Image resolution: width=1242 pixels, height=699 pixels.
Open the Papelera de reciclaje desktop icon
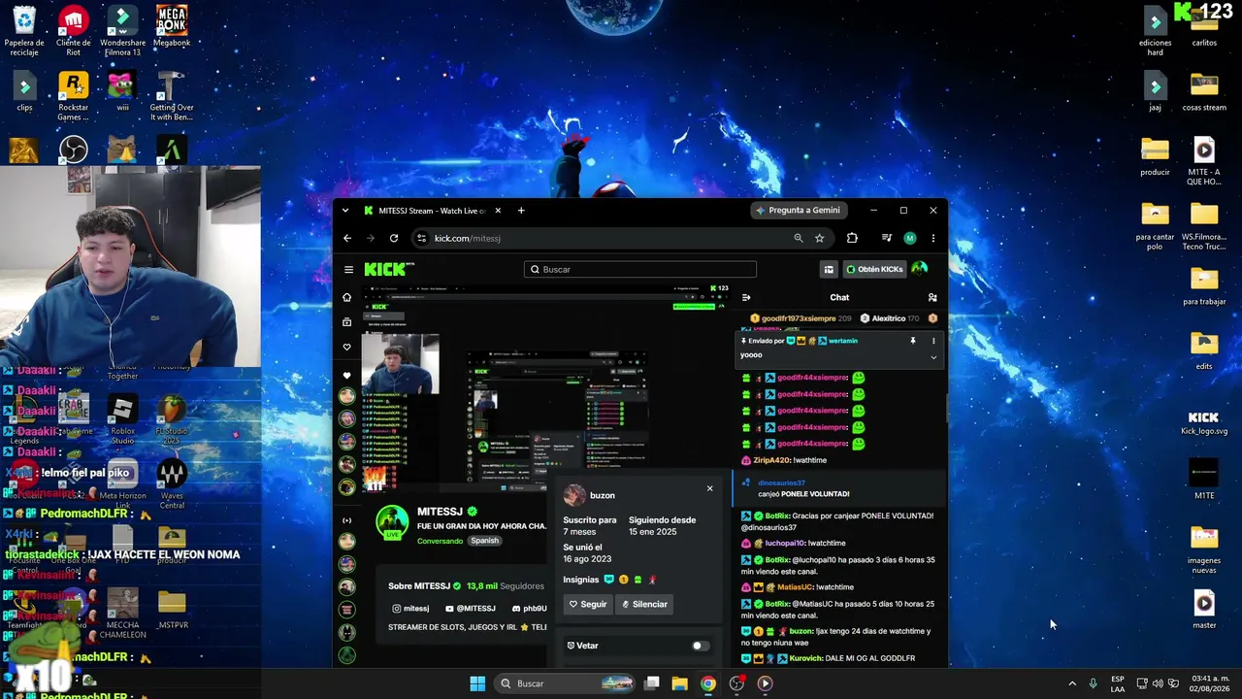24,30
